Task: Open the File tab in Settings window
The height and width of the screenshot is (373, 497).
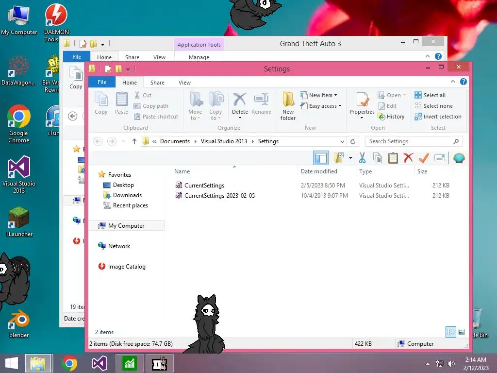Action: [x=102, y=82]
